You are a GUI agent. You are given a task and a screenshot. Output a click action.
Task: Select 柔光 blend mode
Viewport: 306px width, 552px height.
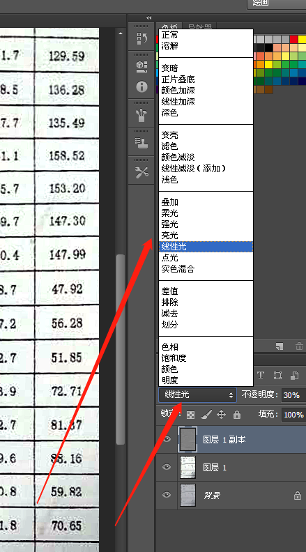tap(206, 213)
